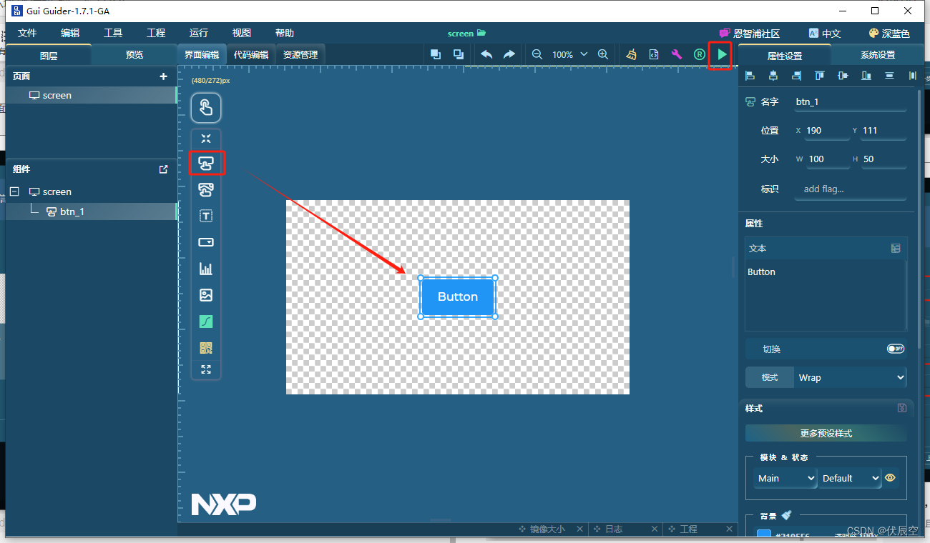Turn on the 切换 toggle switch
Viewport: 930px width, 543px height.
896,349
